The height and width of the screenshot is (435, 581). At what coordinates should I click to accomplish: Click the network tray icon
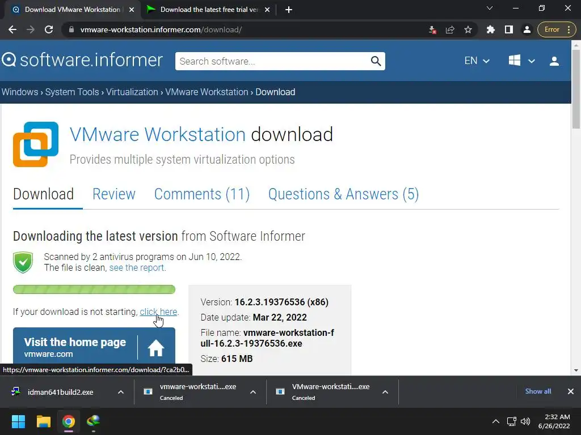pyautogui.click(x=512, y=421)
